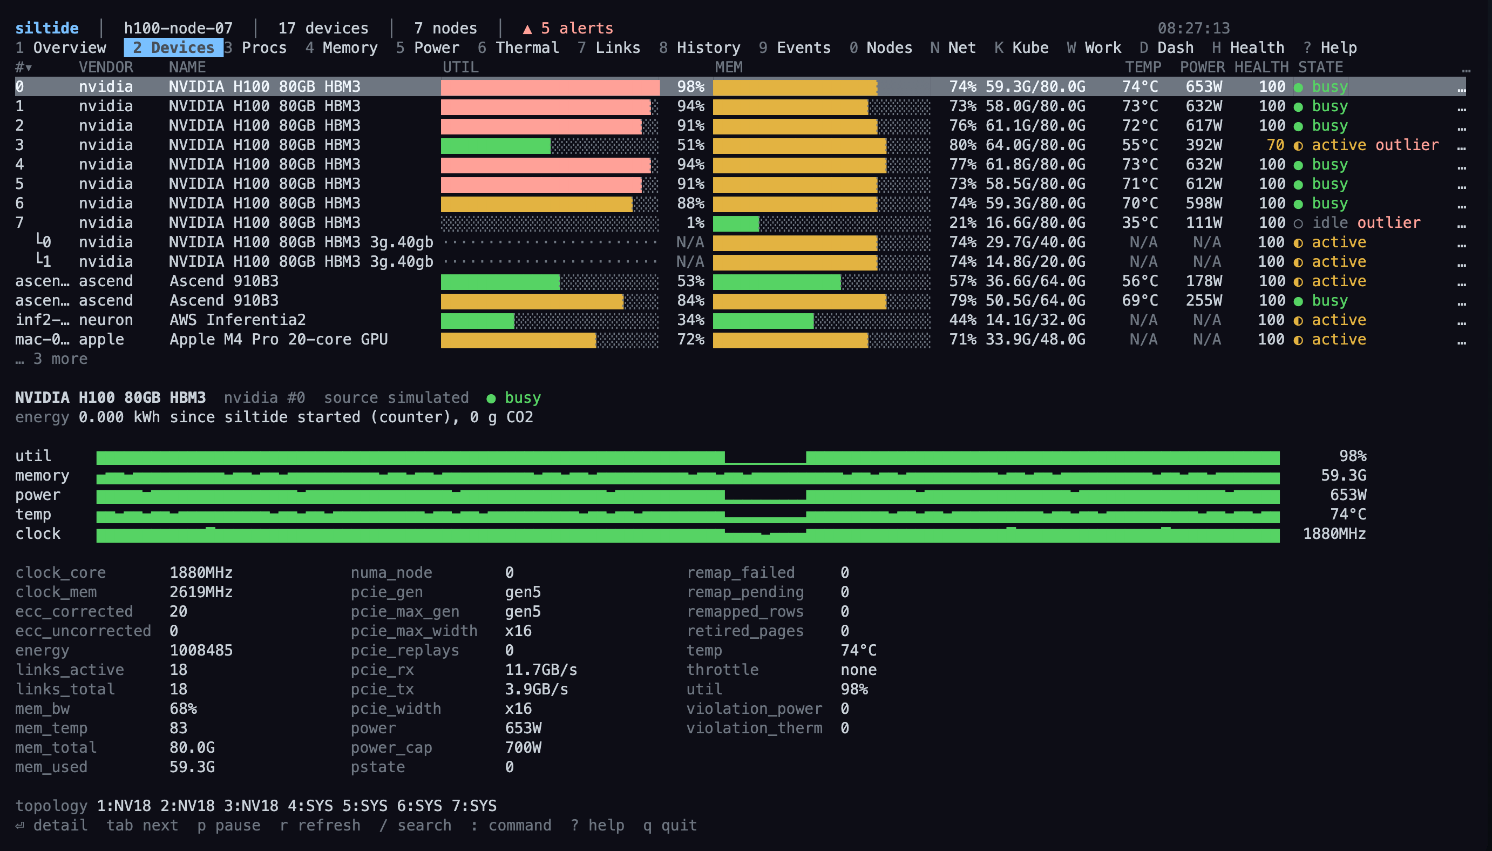Viewport: 1492px width, 851px height.
Task: Click the 'idle outlier' state on device 7
Action: pos(1366,222)
